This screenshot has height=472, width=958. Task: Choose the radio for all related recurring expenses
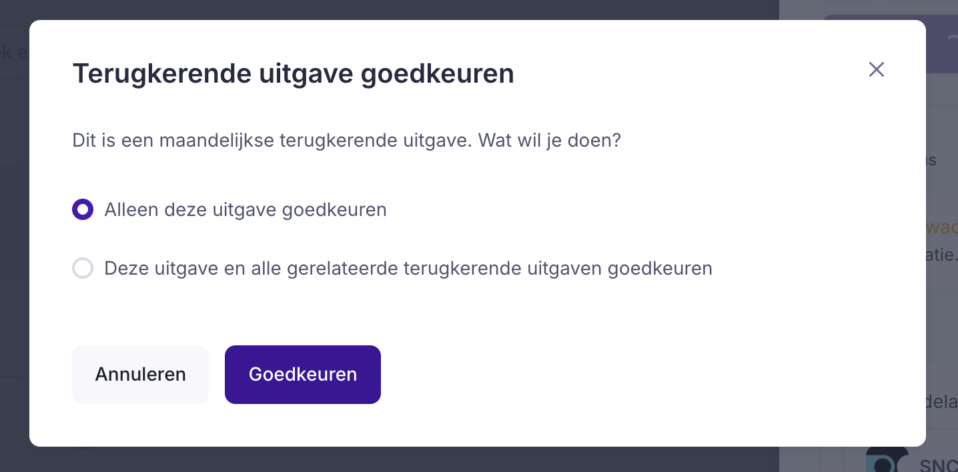tap(83, 269)
